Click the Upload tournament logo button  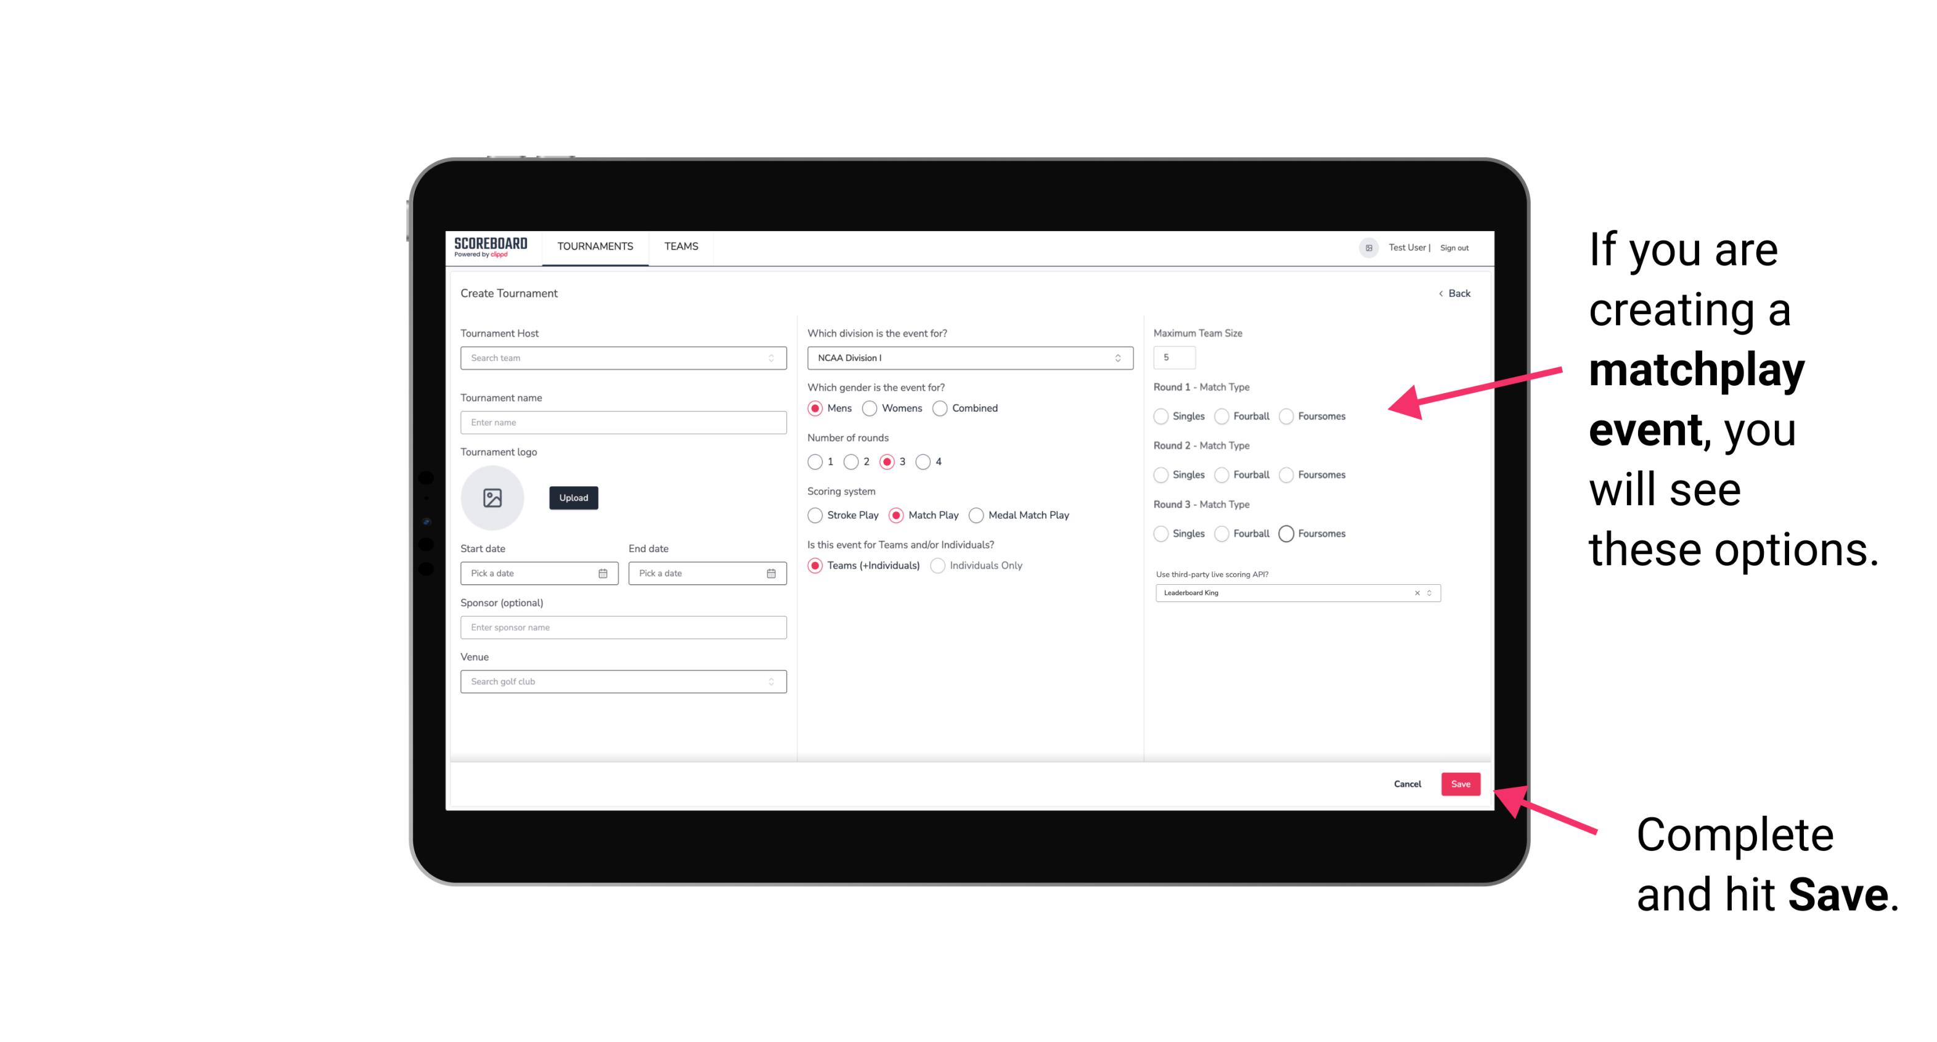(x=573, y=498)
